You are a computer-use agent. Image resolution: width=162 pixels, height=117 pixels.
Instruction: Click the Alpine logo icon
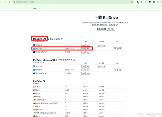point(34,116)
